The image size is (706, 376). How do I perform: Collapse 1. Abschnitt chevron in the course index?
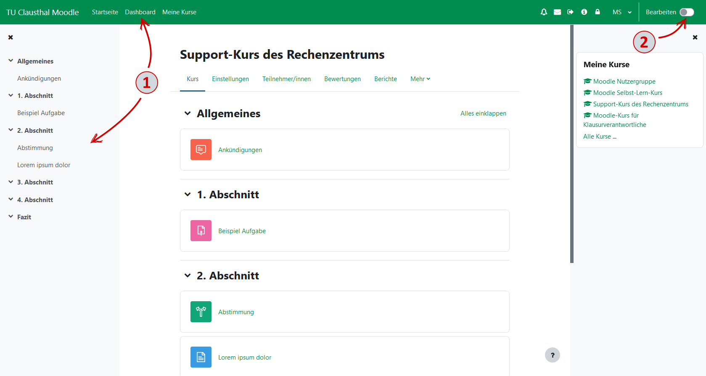(x=11, y=95)
